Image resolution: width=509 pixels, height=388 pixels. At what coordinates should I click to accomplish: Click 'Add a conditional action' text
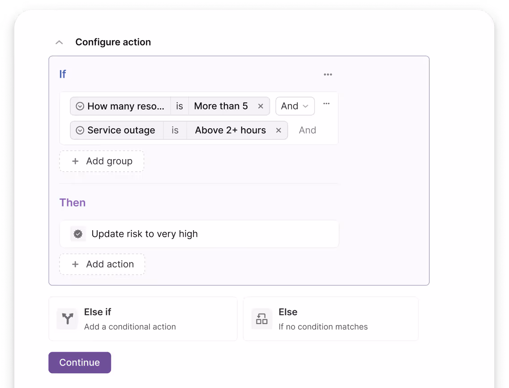click(130, 327)
